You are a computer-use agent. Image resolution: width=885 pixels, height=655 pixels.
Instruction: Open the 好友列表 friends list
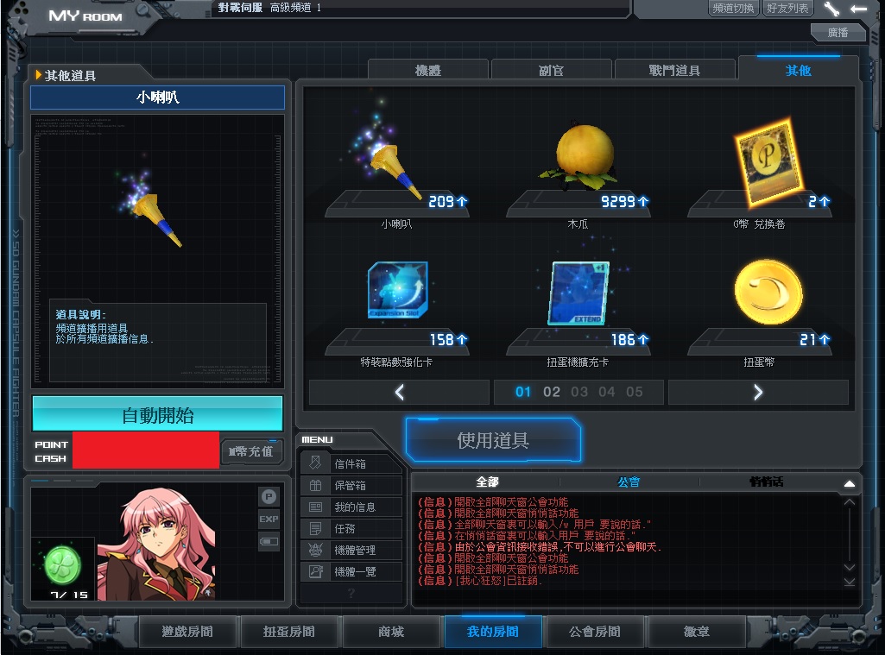787,8
